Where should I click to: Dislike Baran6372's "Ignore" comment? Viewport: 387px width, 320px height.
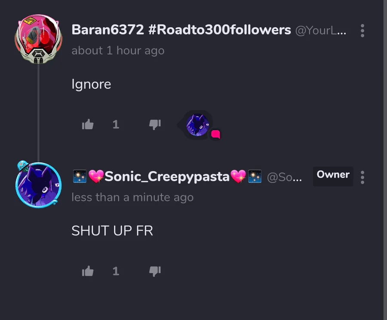point(155,124)
